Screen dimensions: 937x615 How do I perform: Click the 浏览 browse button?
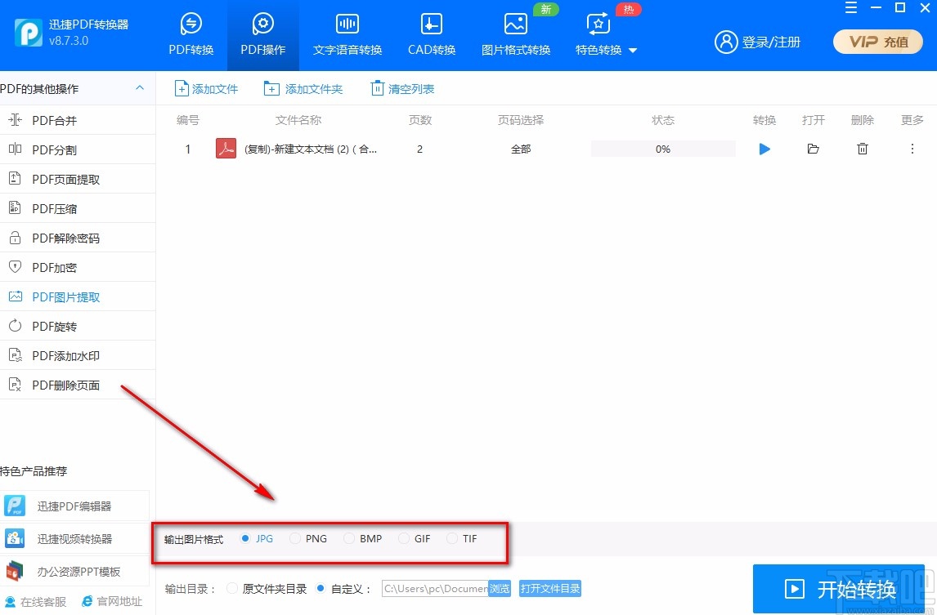tap(500, 589)
